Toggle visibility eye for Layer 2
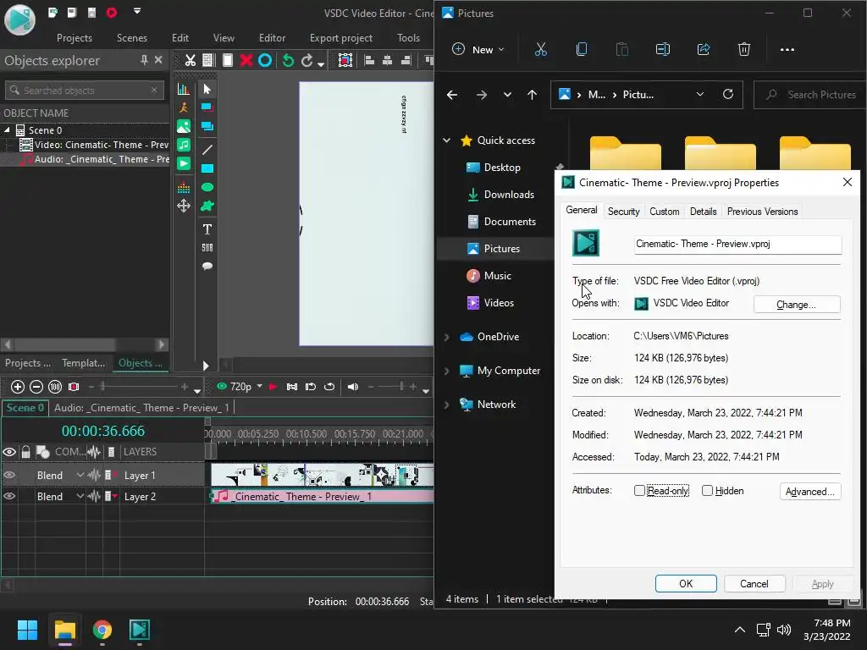The width and height of the screenshot is (867, 650). point(9,496)
